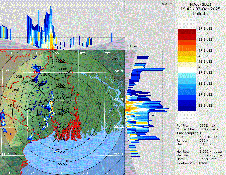The image size is (226, 175).
Task: Click the DNB station marker
Action: pyautogui.click(x=14, y=77)
